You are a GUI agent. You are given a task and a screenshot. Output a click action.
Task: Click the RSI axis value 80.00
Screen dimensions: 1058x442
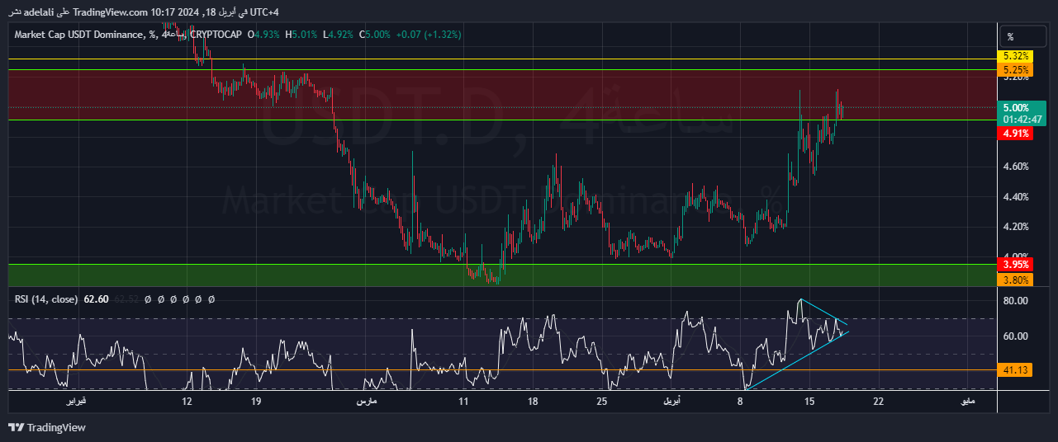1015,301
